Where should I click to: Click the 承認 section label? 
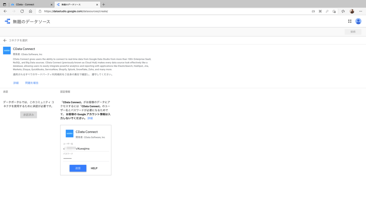coord(5,92)
